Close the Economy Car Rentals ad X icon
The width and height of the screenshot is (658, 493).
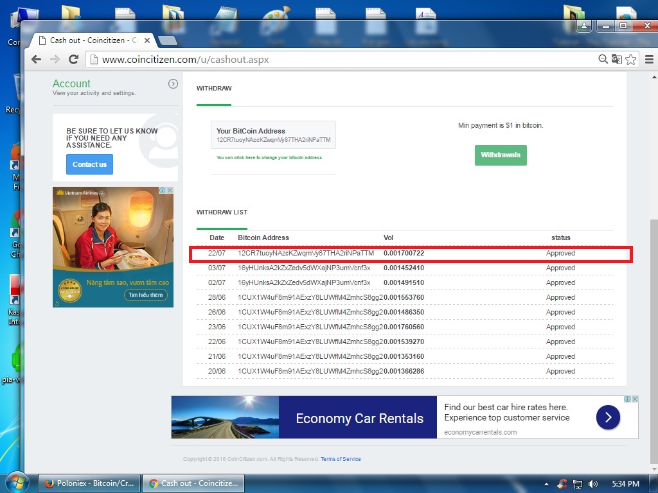[x=635, y=399]
